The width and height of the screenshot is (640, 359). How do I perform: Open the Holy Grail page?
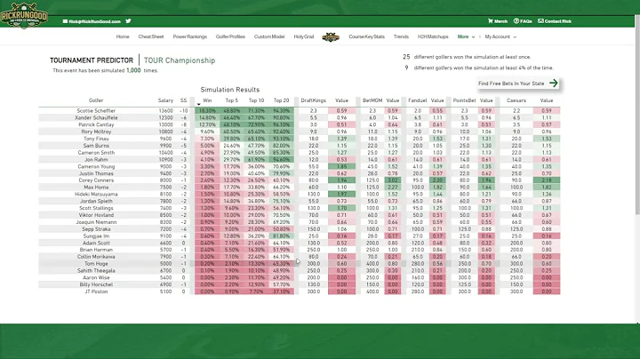[x=304, y=36]
